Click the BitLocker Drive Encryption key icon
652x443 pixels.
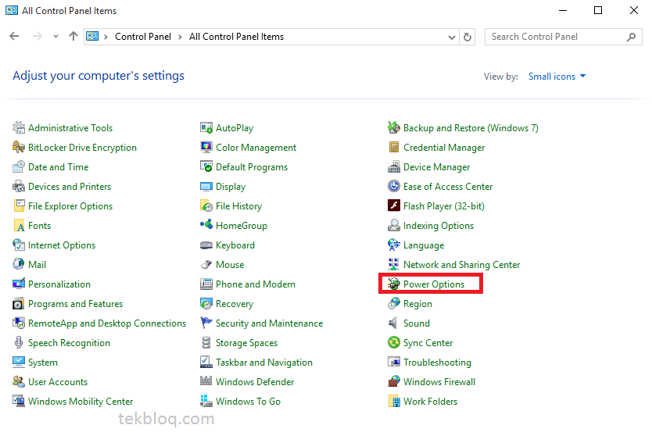coord(19,147)
